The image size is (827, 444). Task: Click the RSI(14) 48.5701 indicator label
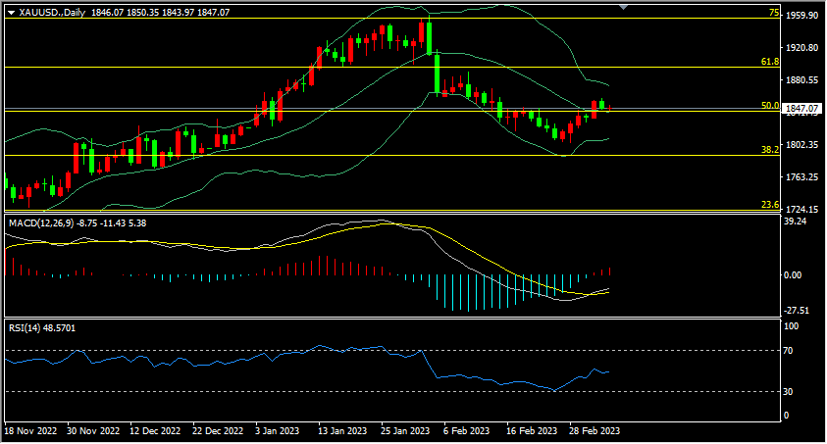42,328
